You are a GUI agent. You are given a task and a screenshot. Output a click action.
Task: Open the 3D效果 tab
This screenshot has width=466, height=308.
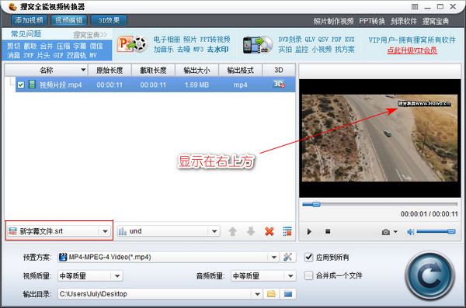109,20
